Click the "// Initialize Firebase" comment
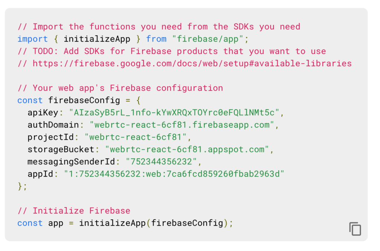380x251 pixels. (x=74, y=211)
